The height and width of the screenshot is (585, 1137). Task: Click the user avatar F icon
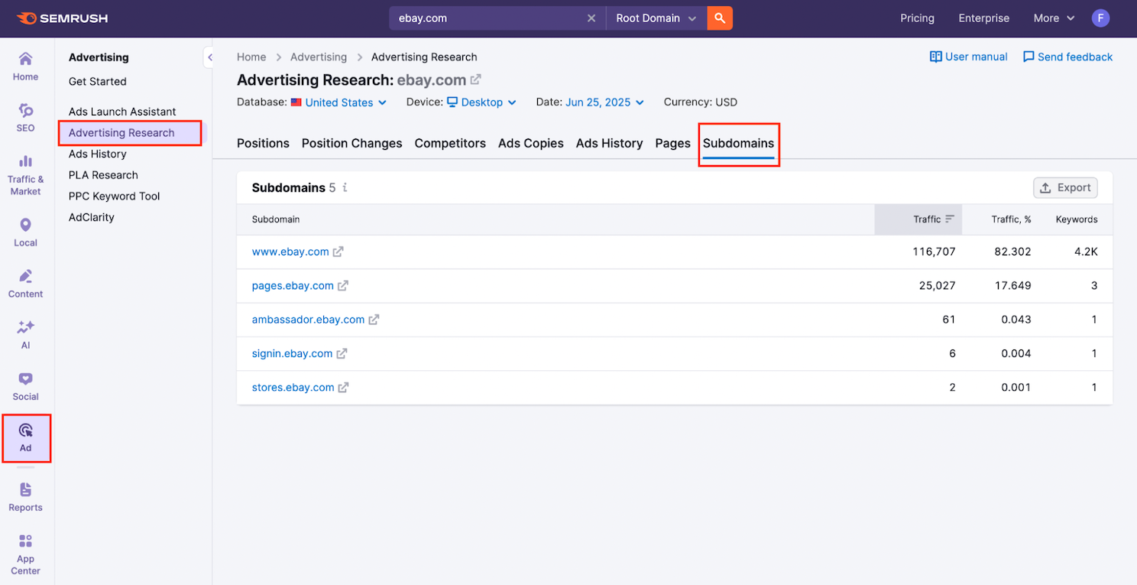(1100, 18)
